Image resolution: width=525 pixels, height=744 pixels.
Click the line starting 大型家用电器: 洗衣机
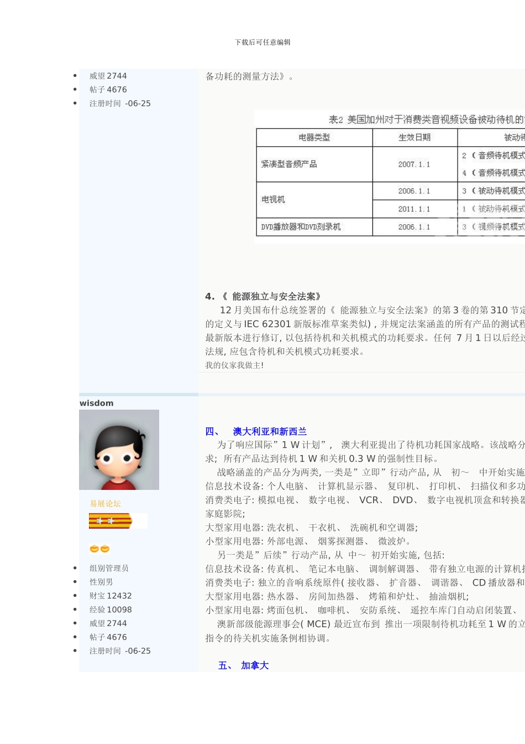(312, 527)
